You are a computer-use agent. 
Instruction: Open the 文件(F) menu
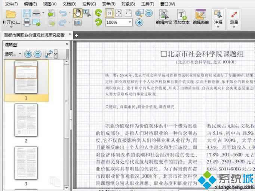tap(11, 4)
